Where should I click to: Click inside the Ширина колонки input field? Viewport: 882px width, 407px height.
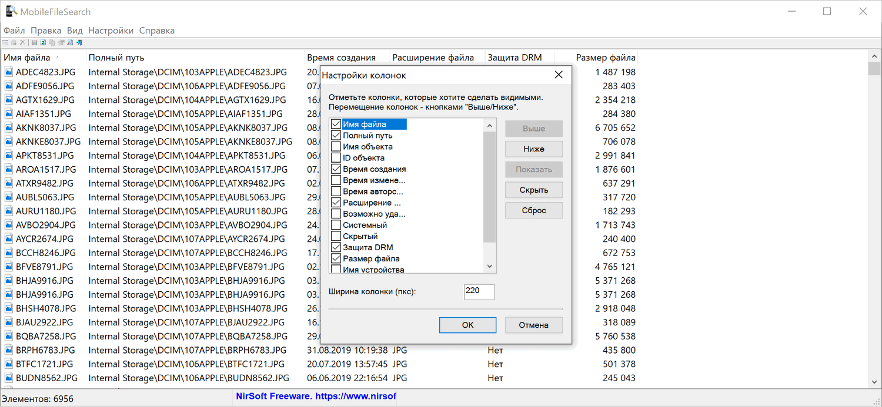[479, 292]
